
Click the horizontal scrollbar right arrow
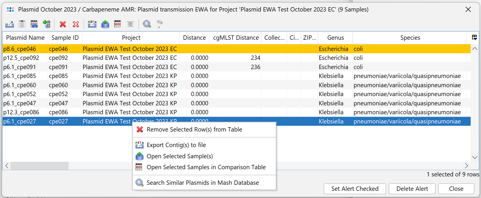[x=466, y=166]
